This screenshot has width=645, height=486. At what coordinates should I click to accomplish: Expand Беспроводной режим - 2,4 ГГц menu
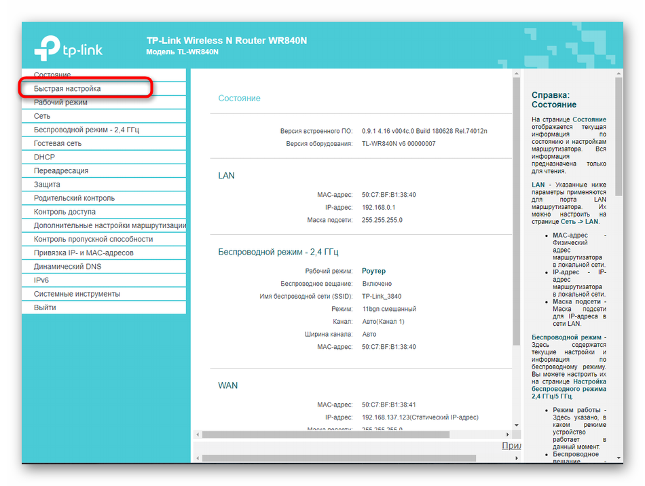click(x=86, y=130)
